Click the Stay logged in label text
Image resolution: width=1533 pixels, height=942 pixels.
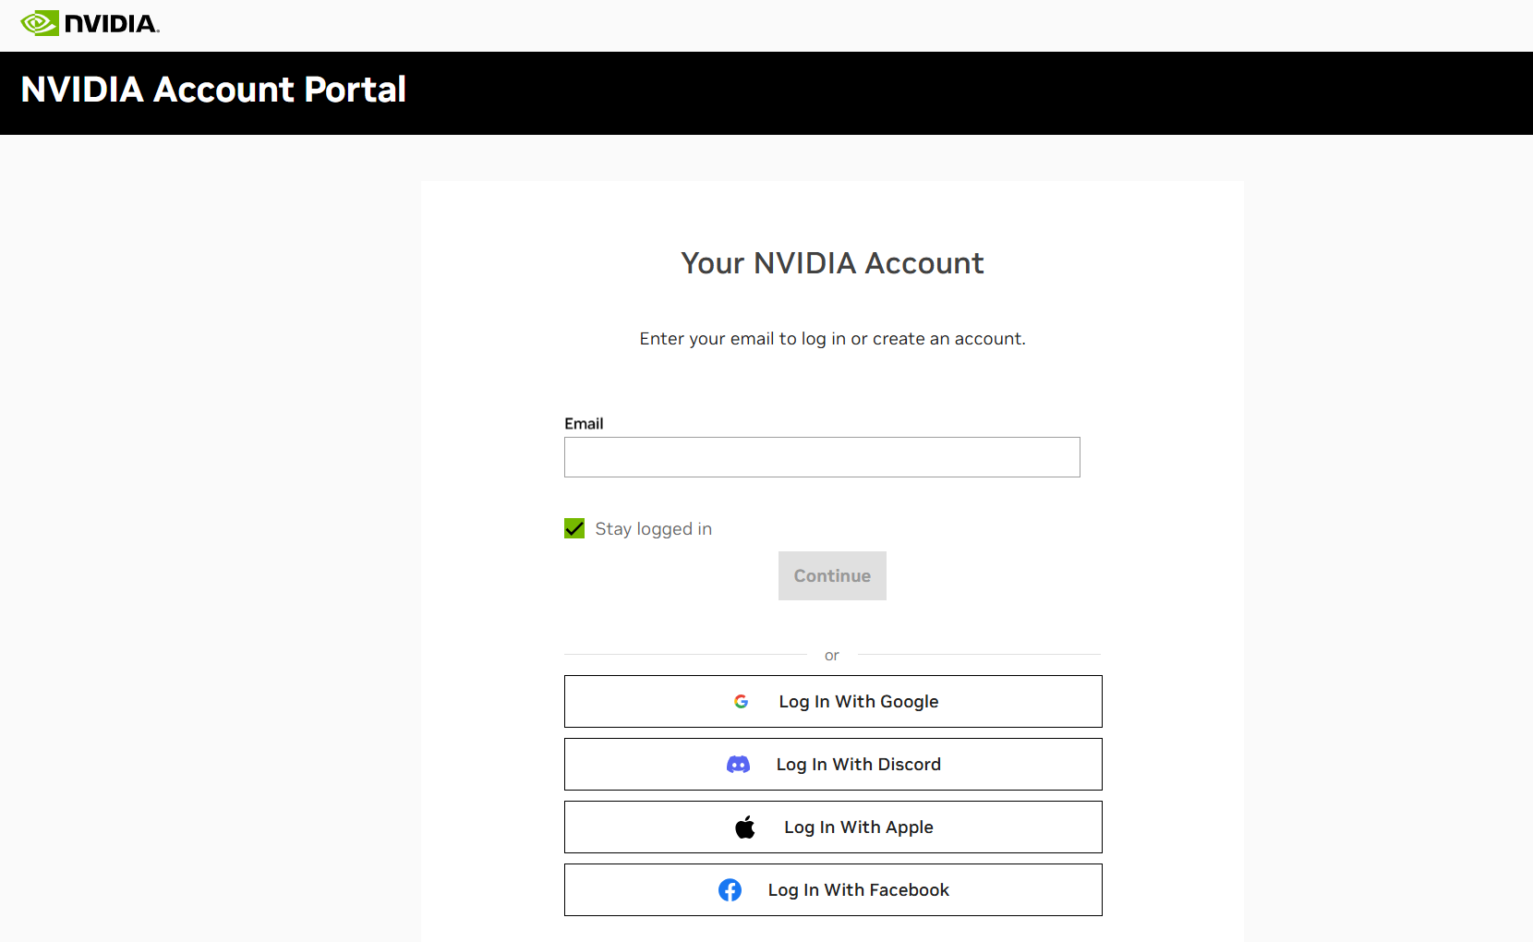(x=653, y=528)
